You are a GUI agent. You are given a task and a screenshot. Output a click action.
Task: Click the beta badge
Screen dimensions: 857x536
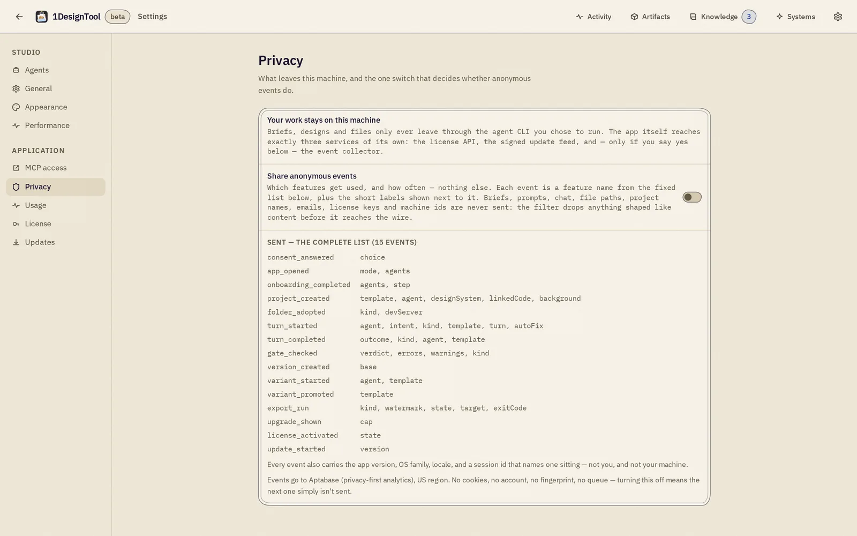point(117,17)
